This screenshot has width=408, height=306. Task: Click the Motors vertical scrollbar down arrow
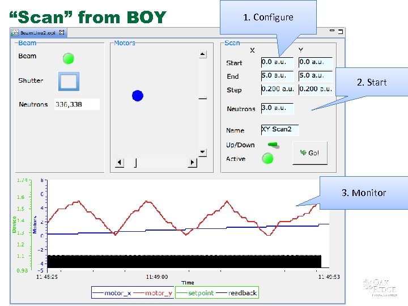pos(202,152)
